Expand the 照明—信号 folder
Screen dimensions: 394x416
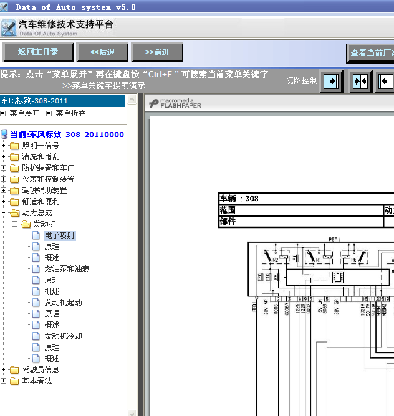pyautogui.click(x=3, y=145)
